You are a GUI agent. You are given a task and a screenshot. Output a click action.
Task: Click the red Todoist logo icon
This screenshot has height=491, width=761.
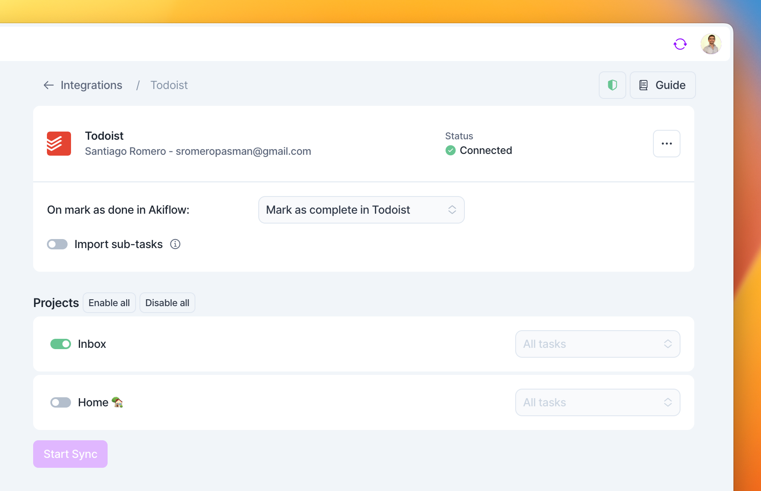(59, 144)
